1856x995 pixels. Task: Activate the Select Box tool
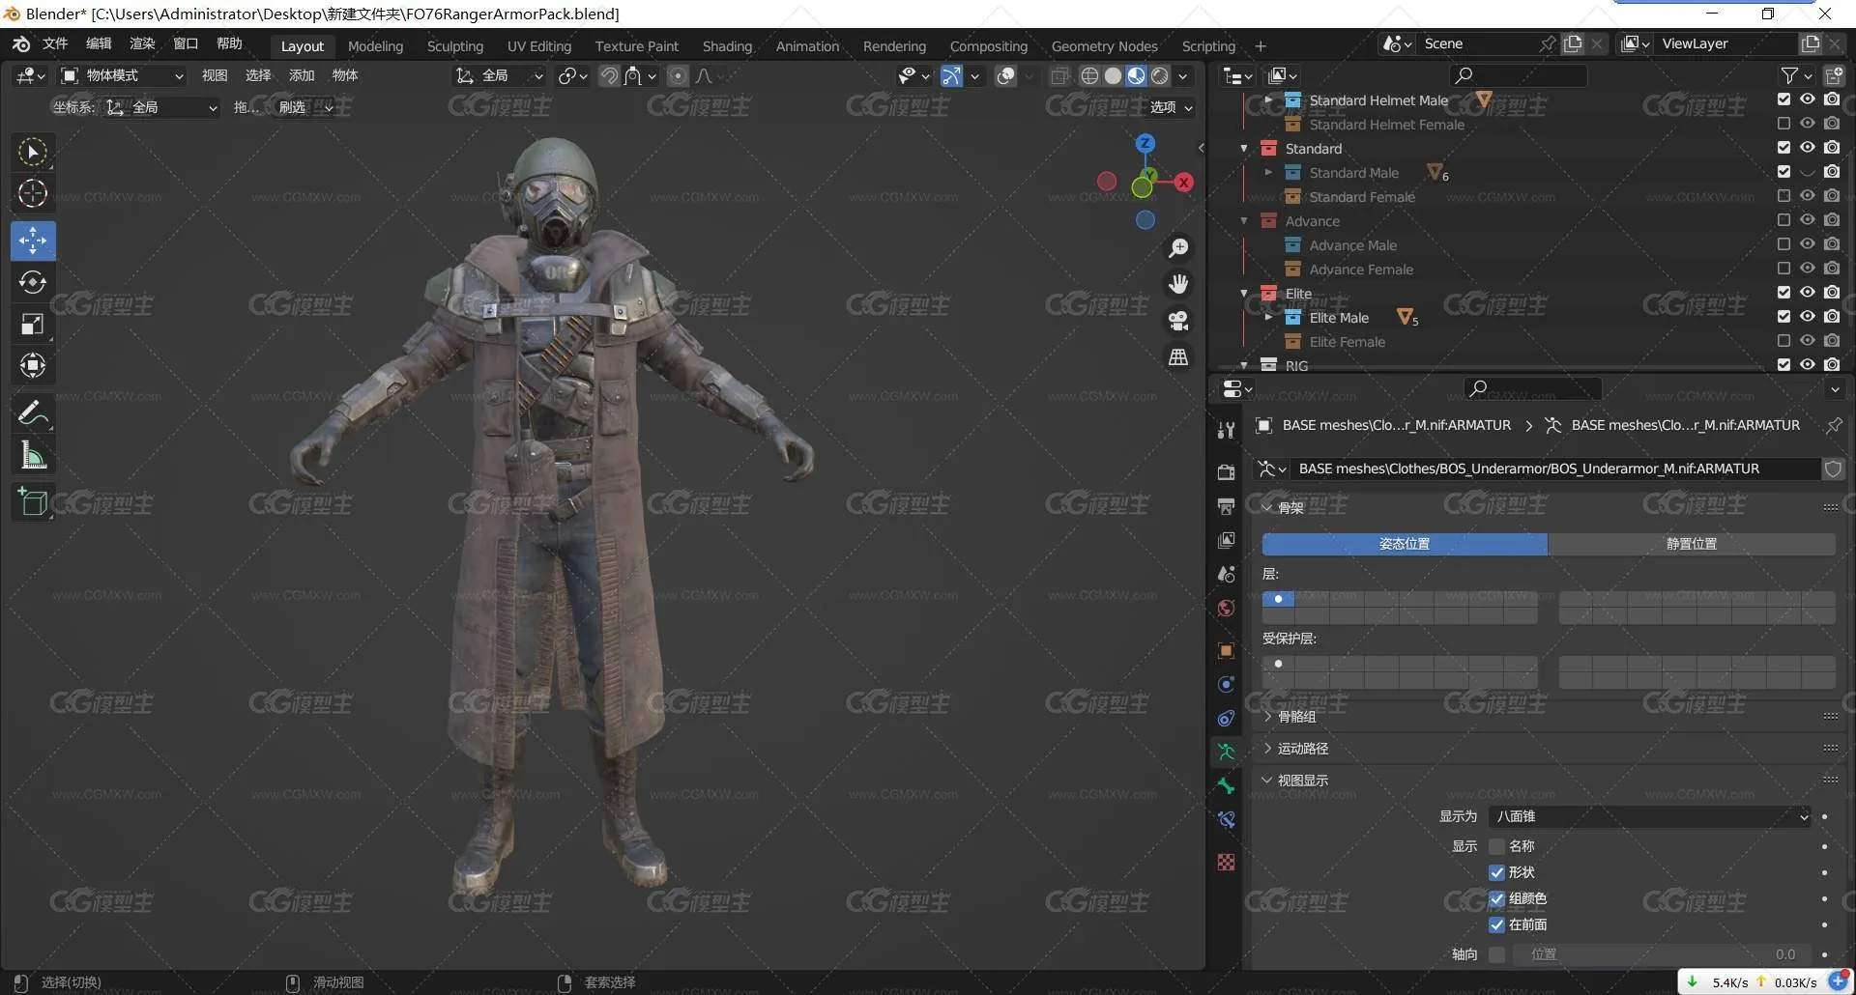point(33,153)
